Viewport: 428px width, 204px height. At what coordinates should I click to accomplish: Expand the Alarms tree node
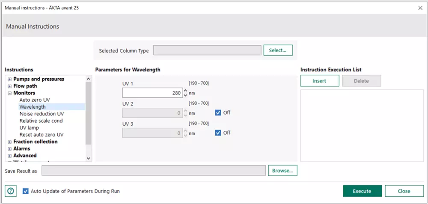[9, 149]
